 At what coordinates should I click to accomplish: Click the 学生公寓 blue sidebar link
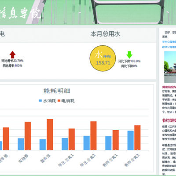(x=169, y=42)
